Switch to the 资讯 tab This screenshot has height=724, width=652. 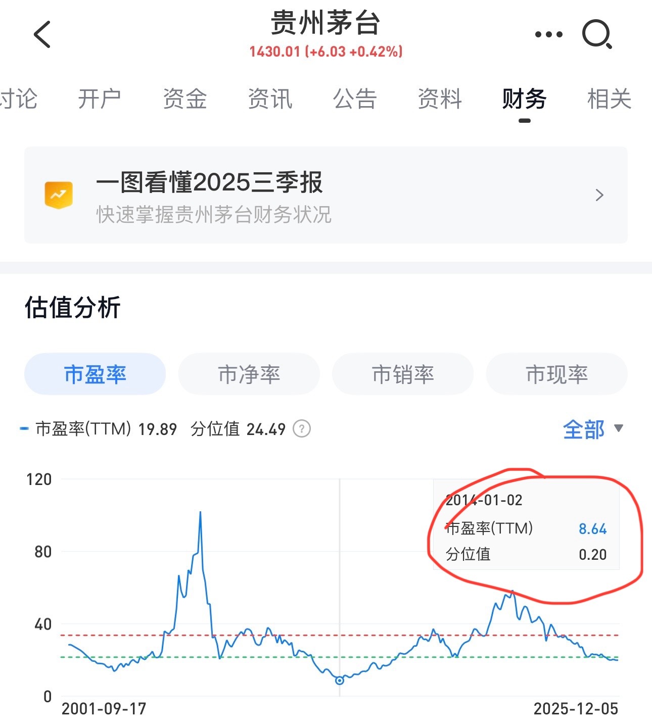[270, 99]
